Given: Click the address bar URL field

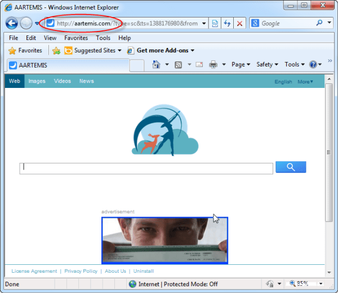Looking at the screenshot, I should pyautogui.click(x=127, y=23).
